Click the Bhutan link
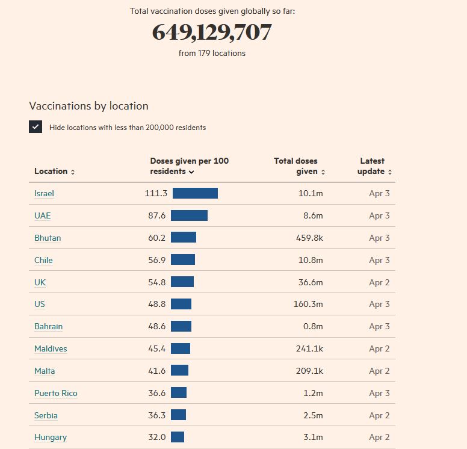Screen dimensions: 467x449 tap(48, 238)
